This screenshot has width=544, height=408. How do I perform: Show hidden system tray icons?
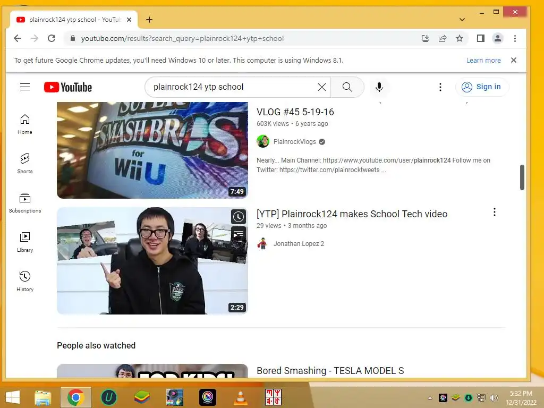430,398
